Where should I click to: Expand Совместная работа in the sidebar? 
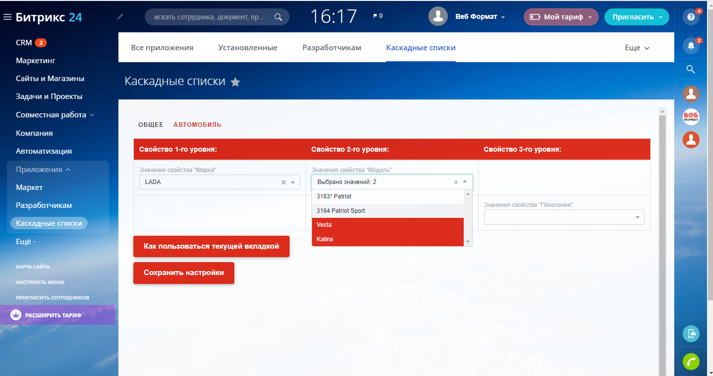click(92, 115)
